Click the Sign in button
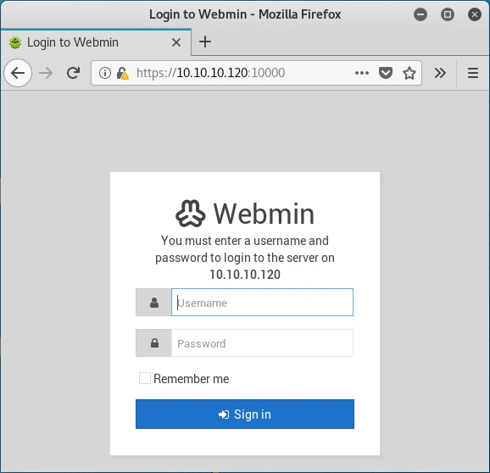Screen dimensions: 490x473 coord(245,414)
